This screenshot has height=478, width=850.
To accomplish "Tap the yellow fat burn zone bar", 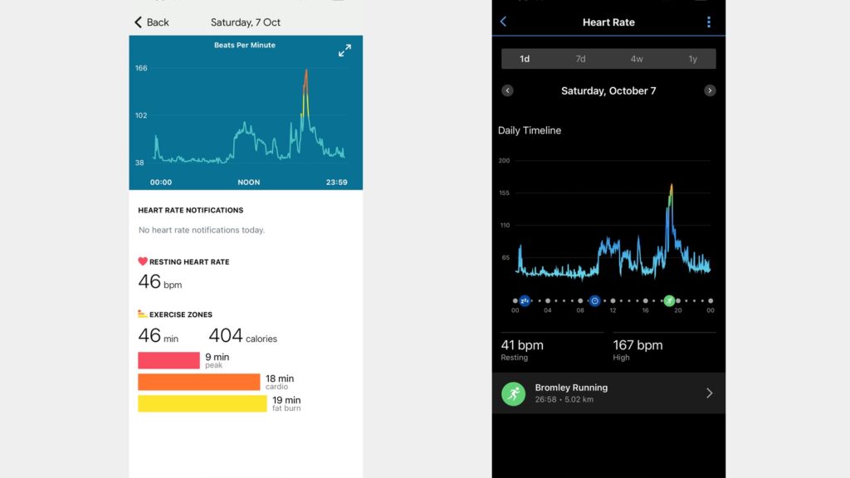I will pos(202,403).
